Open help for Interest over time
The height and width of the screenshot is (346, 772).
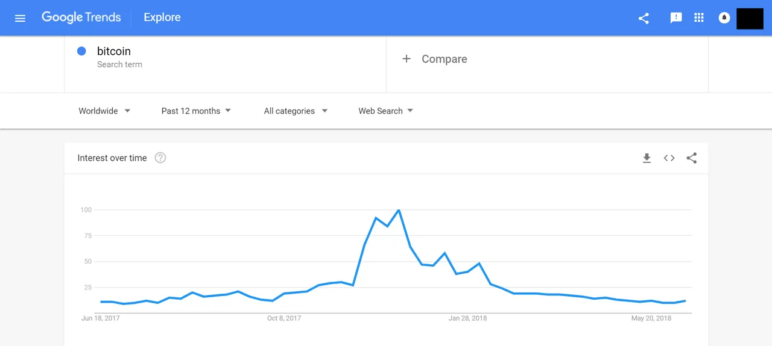click(160, 158)
